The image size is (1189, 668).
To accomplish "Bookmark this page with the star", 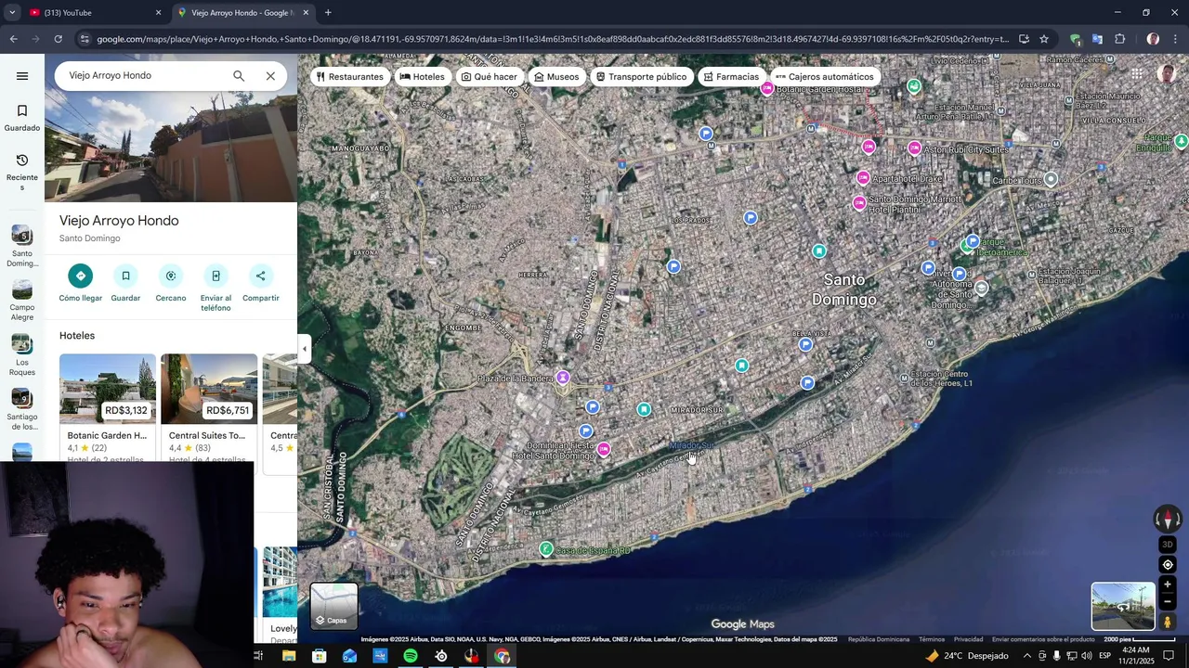I will [x=1044, y=39].
